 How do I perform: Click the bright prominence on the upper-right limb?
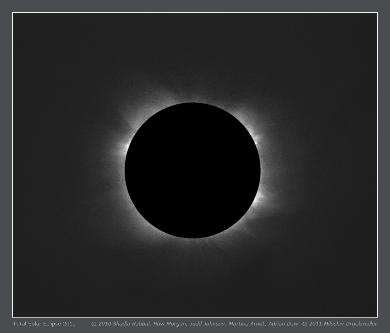coord(256,142)
